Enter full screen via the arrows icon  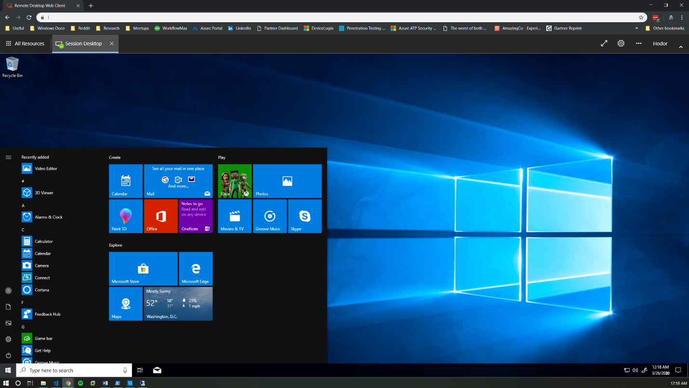tap(604, 43)
